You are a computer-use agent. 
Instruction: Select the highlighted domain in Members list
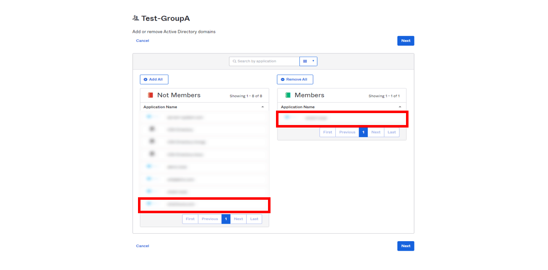[x=342, y=119]
